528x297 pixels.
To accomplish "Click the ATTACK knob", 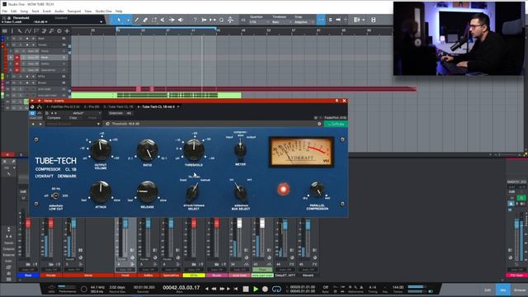I will click(x=101, y=191).
